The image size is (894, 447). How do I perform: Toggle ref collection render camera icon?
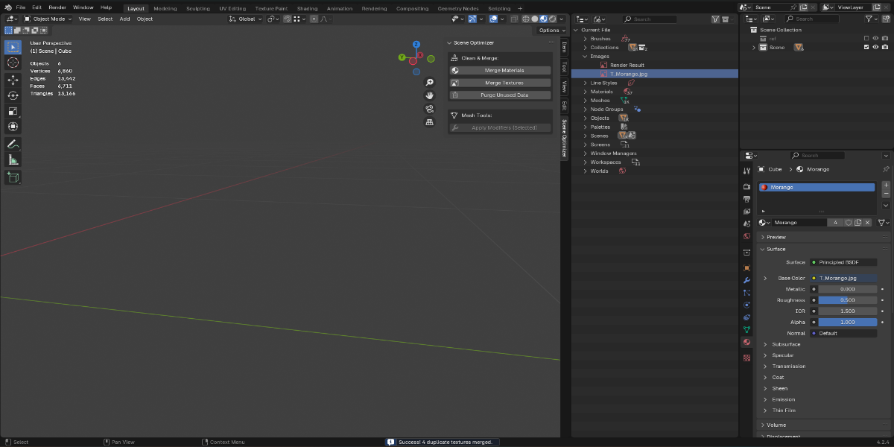(x=884, y=38)
